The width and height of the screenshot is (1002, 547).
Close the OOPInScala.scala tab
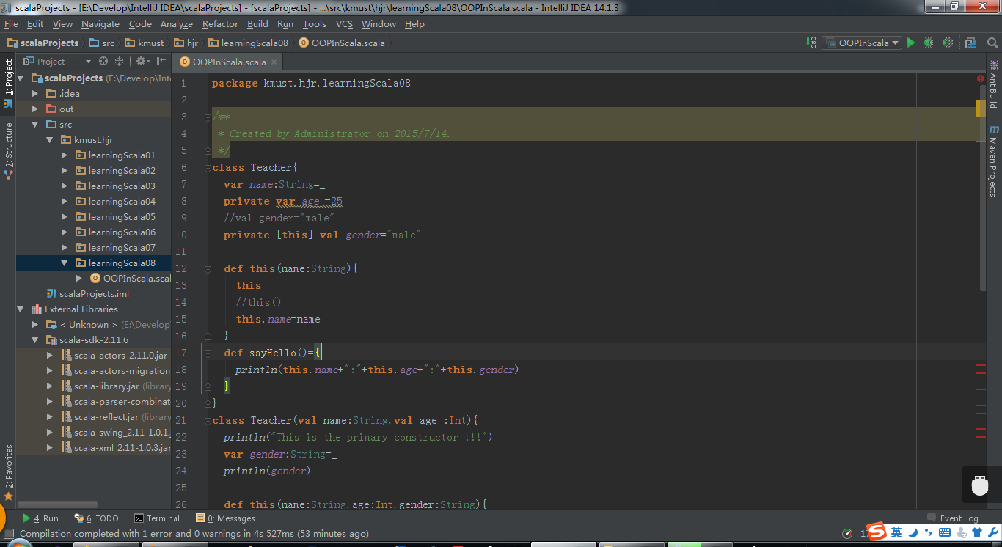point(274,62)
